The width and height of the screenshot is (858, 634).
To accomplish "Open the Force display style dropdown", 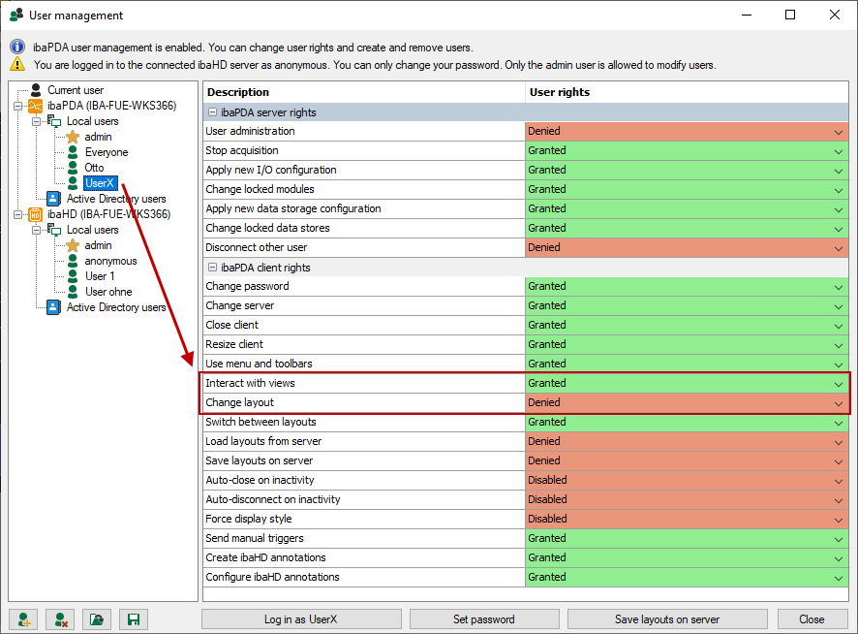I will (838, 520).
